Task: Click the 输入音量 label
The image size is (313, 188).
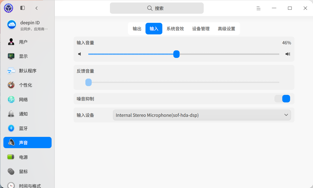Action: [85, 43]
